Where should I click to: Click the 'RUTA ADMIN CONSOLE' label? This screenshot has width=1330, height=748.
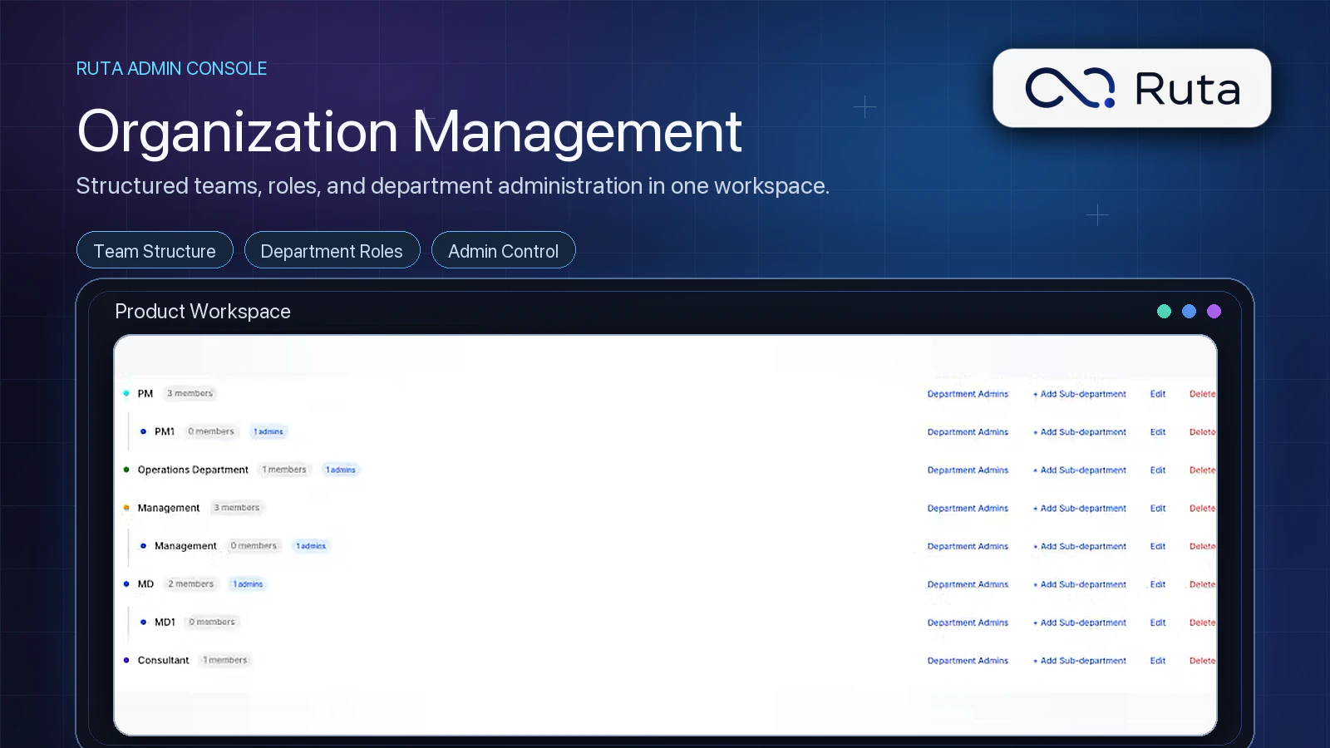[x=171, y=68]
